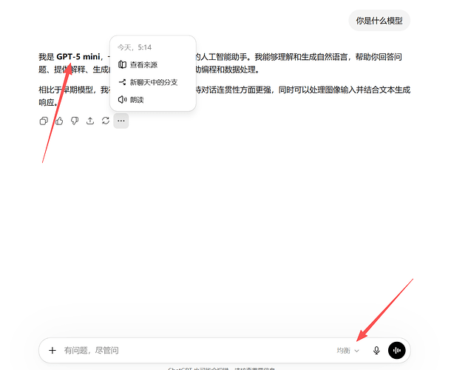Viewport: 451px width, 370px height.
Task: Open the plus attachment menu
Action: 52,351
